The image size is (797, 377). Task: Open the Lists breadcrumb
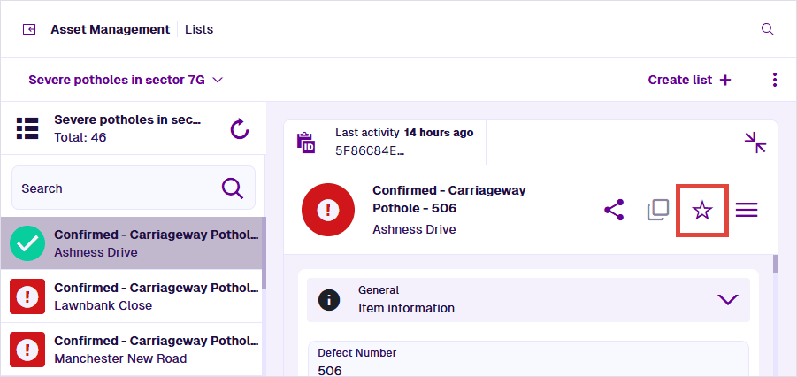[199, 29]
